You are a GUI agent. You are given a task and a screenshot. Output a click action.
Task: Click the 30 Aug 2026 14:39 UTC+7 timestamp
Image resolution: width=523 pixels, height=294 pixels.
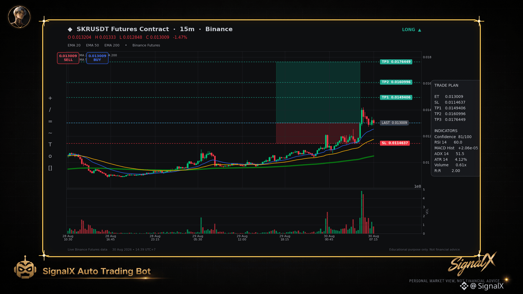coord(134,250)
